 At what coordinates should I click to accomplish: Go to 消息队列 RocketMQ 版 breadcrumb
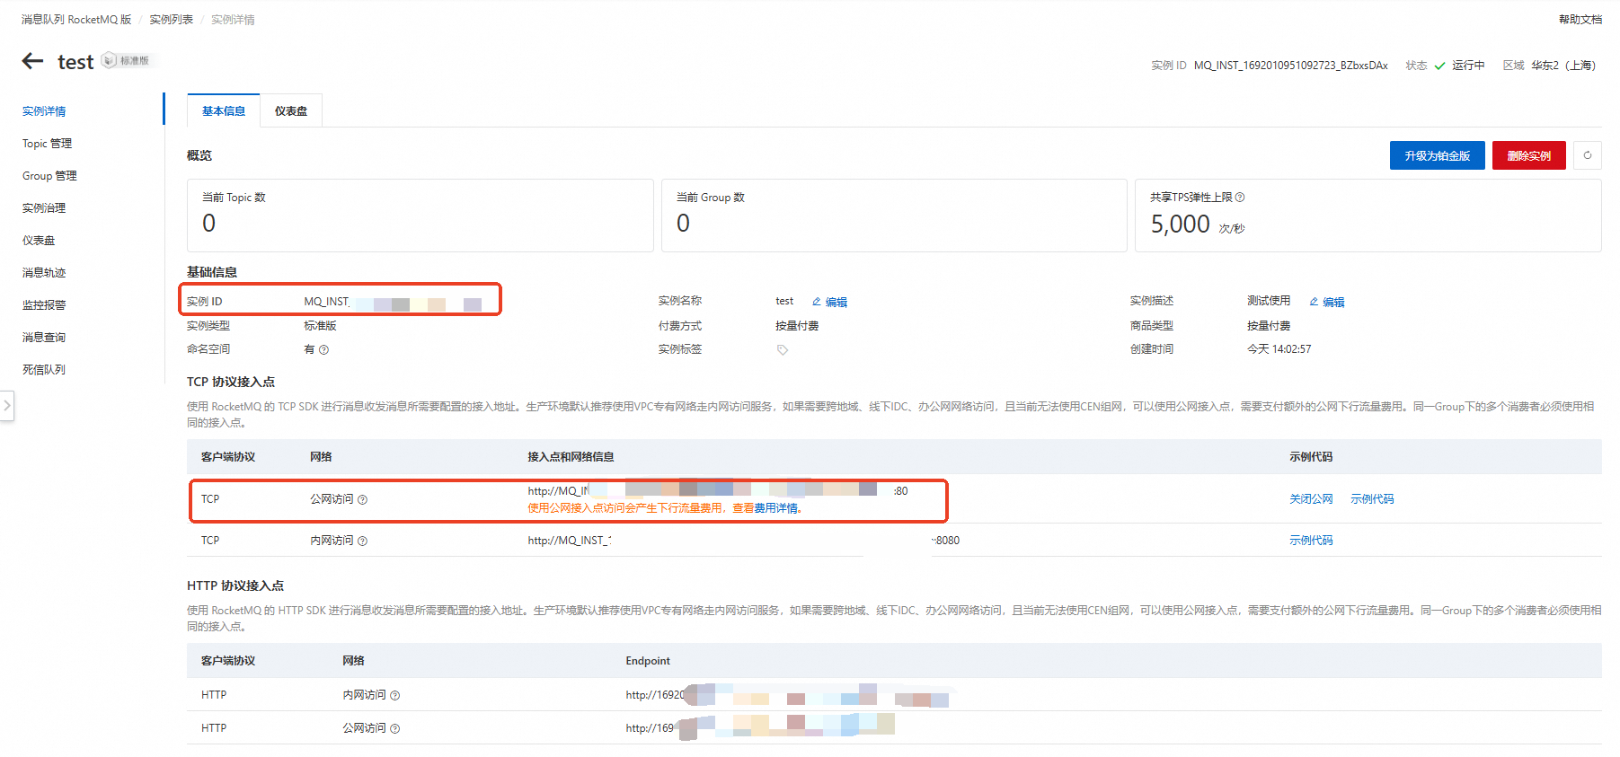click(76, 20)
